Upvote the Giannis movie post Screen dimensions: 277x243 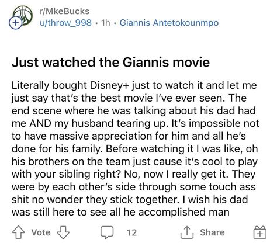[x=19, y=232]
